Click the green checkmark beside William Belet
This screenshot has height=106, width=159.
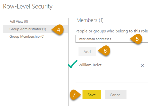(x=73, y=65)
